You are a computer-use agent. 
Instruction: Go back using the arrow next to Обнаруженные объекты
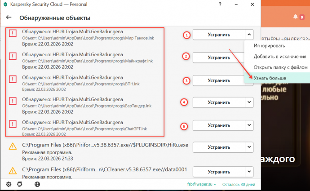tap(9, 18)
